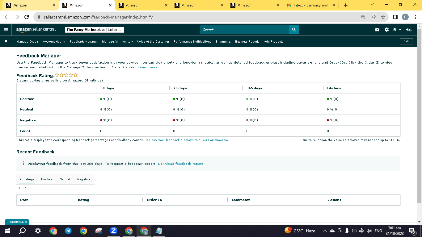Screen dimensions: 422x237
Task: Reload the Feedback Manager page
Action: (27, 17)
